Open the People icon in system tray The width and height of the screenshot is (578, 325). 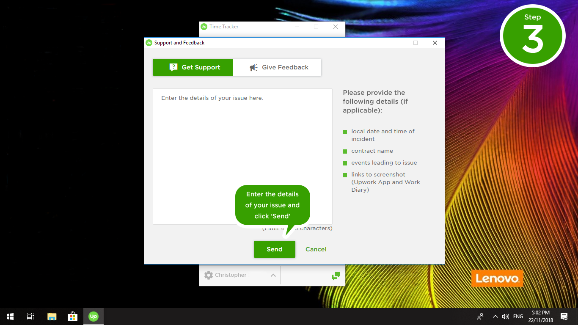[x=480, y=316]
